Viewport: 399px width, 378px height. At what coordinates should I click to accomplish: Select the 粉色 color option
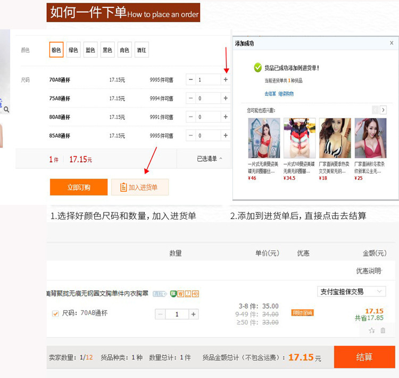pyautogui.click(x=56, y=50)
